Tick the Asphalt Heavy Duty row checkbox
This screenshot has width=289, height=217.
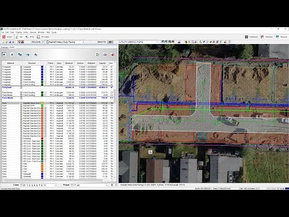point(21,103)
